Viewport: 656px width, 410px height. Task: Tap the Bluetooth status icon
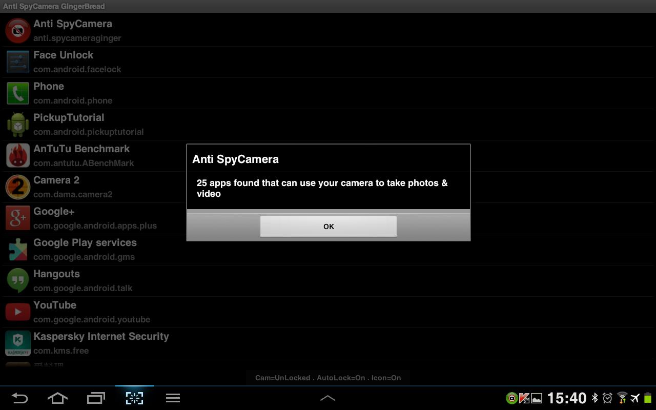pos(595,398)
